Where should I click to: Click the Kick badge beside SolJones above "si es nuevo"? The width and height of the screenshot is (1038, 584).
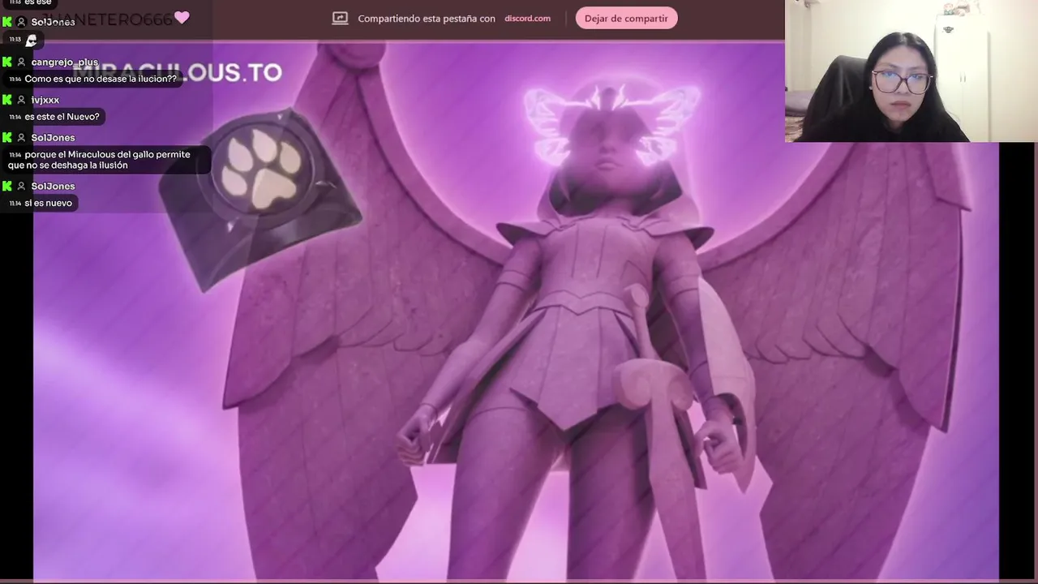click(x=7, y=187)
